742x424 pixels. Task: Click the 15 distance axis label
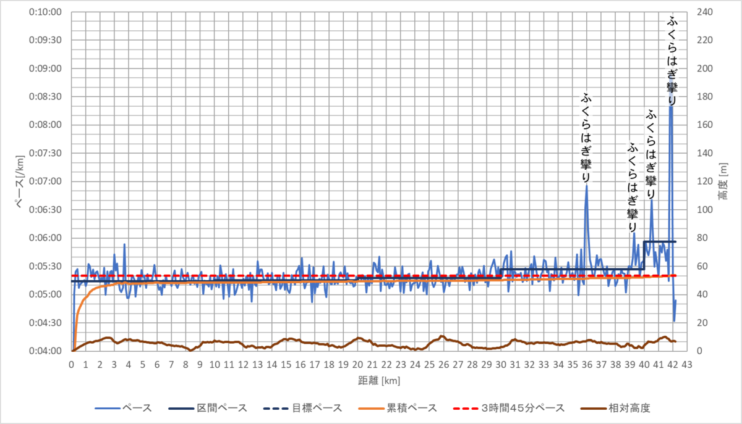point(286,364)
